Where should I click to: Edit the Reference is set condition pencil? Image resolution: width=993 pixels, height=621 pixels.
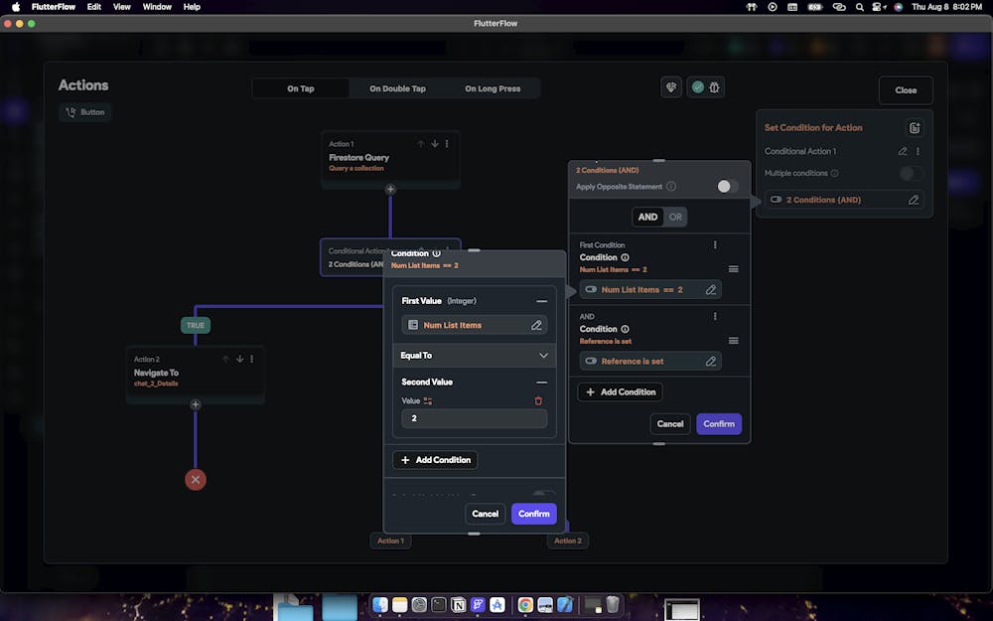[711, 362]
